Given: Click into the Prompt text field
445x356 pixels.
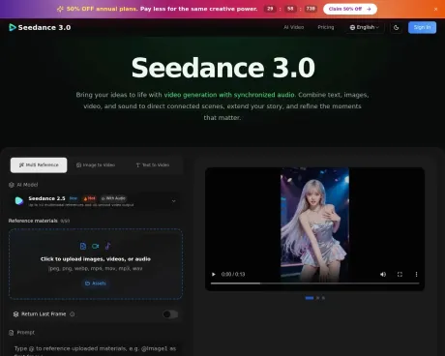Looking at the screenshot, I should [x=96, y=349].
